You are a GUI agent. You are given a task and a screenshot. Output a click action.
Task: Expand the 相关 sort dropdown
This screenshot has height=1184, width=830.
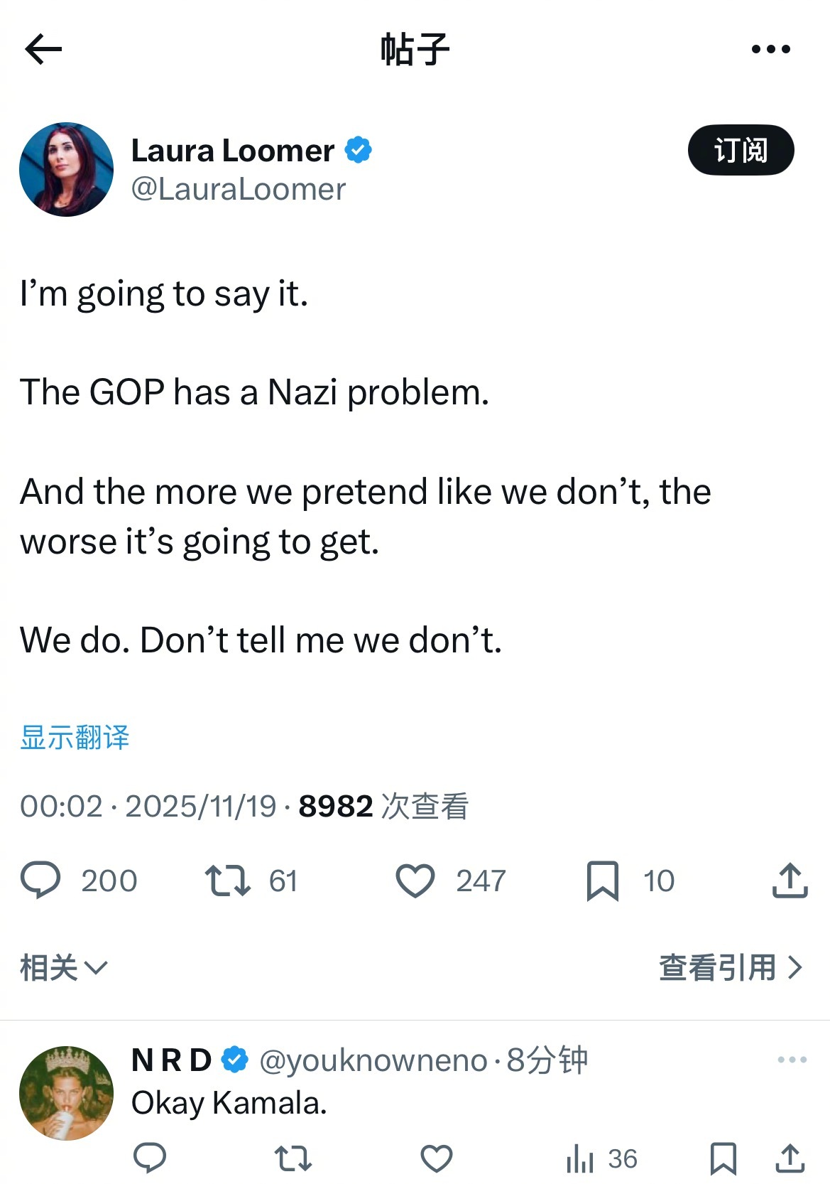pyautogui.click(x=63, y=967)
